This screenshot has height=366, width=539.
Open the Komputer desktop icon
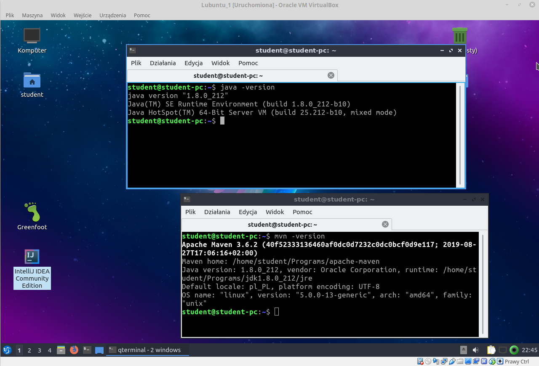point(32,41)
